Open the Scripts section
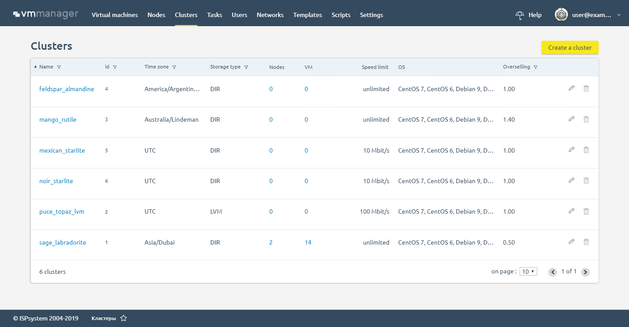Screen dimensions: 629x327 (341, 15)
